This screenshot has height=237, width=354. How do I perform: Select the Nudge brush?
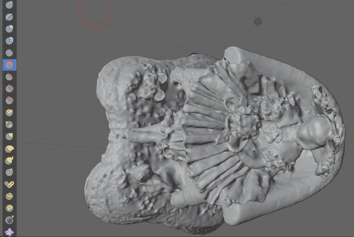point(9,196)
